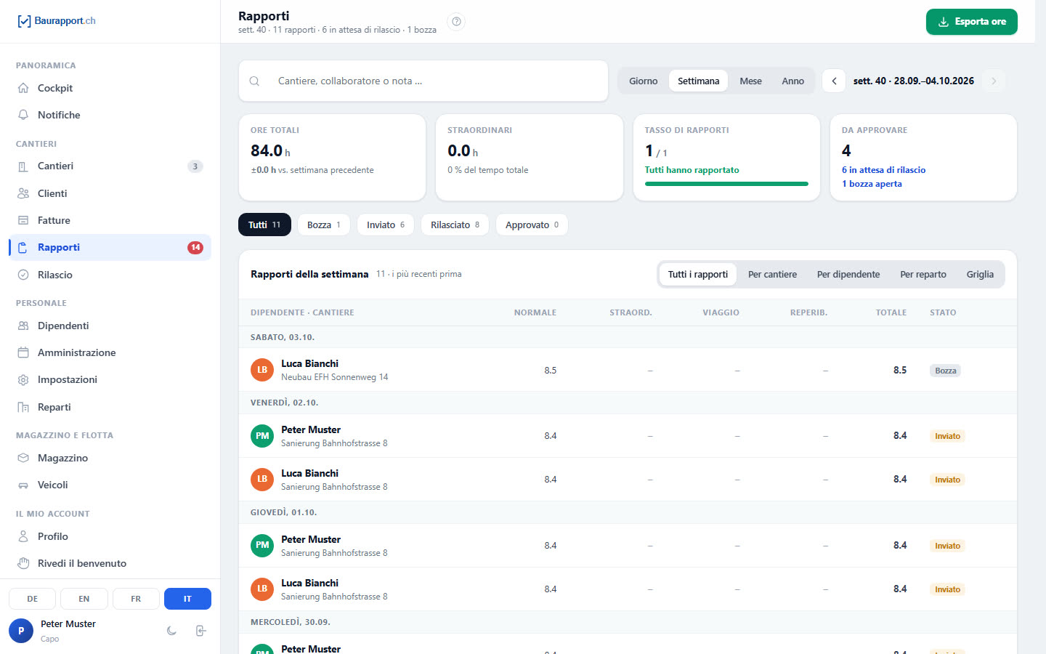Click the '6 in attesa di rilascio' link
The width and height of the screenshot is (1046, 654).
point(883,170)
